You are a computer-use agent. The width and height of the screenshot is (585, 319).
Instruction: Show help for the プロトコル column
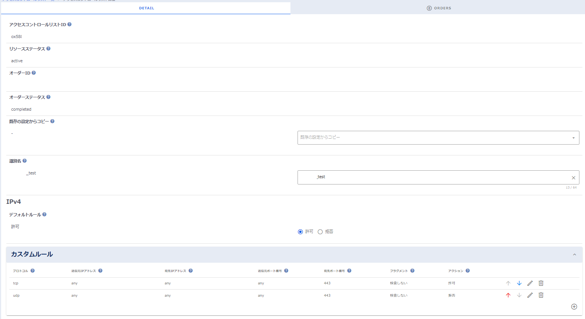[33, 271]
